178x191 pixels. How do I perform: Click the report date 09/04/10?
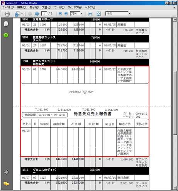point(141,114)
